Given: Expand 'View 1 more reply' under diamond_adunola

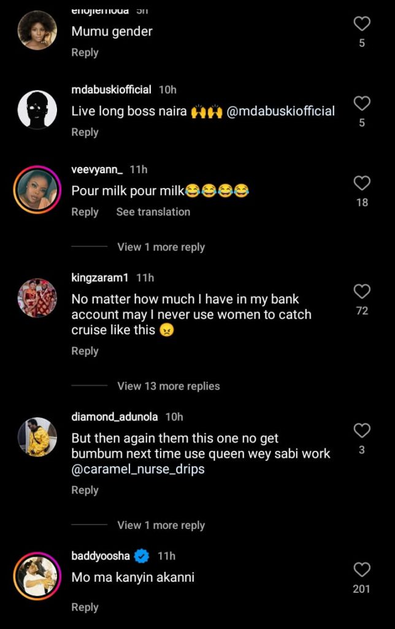Looking at the screenshot, I should [161, 525].
